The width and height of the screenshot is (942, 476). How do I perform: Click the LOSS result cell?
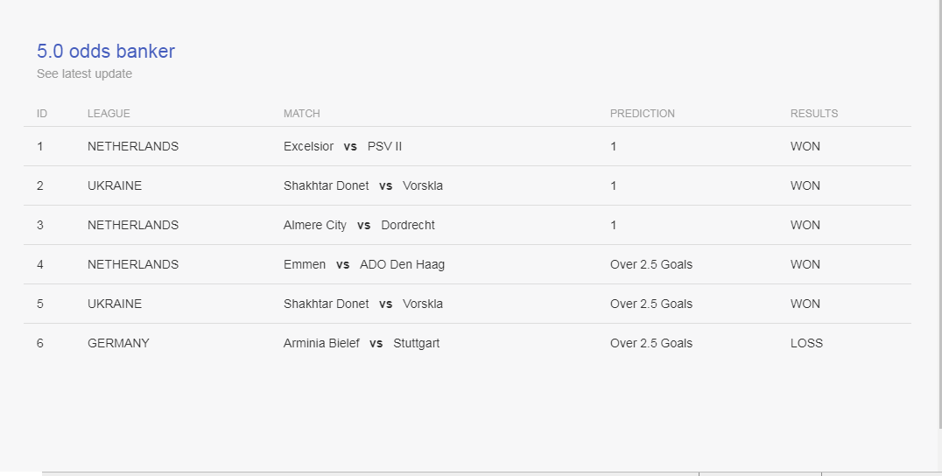806,343
